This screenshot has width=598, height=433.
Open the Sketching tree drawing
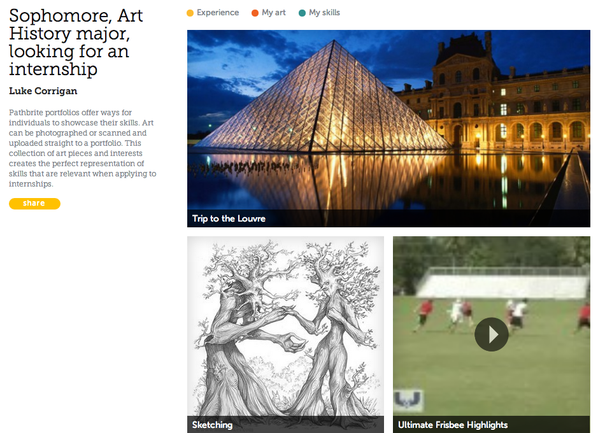[x=286, y=334]
